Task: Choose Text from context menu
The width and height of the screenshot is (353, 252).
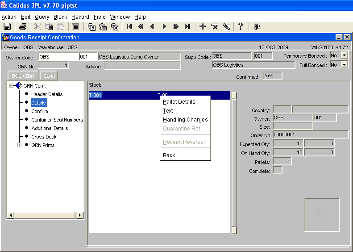Action: pos(185,111)
